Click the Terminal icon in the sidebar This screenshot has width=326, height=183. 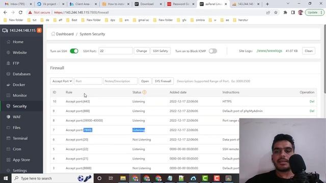click(8, 138)
